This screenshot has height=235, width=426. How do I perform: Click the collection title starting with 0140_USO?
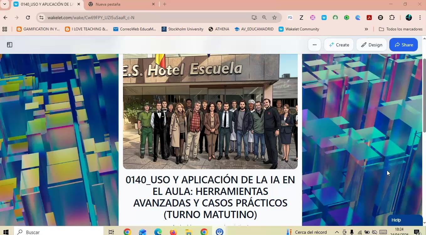[210, 197]
